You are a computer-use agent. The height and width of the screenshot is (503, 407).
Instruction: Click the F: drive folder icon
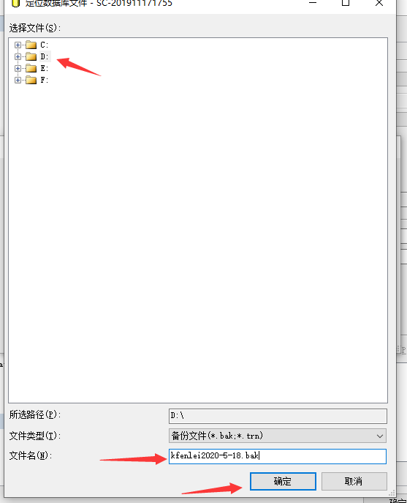31,80
